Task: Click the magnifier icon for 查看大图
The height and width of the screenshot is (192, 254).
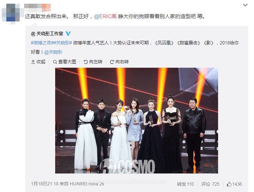Action: 55,62
